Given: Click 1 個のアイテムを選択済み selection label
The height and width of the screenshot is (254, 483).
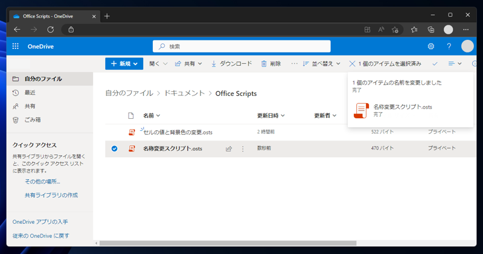Looking at the screenshot, I should coord(389,64).
